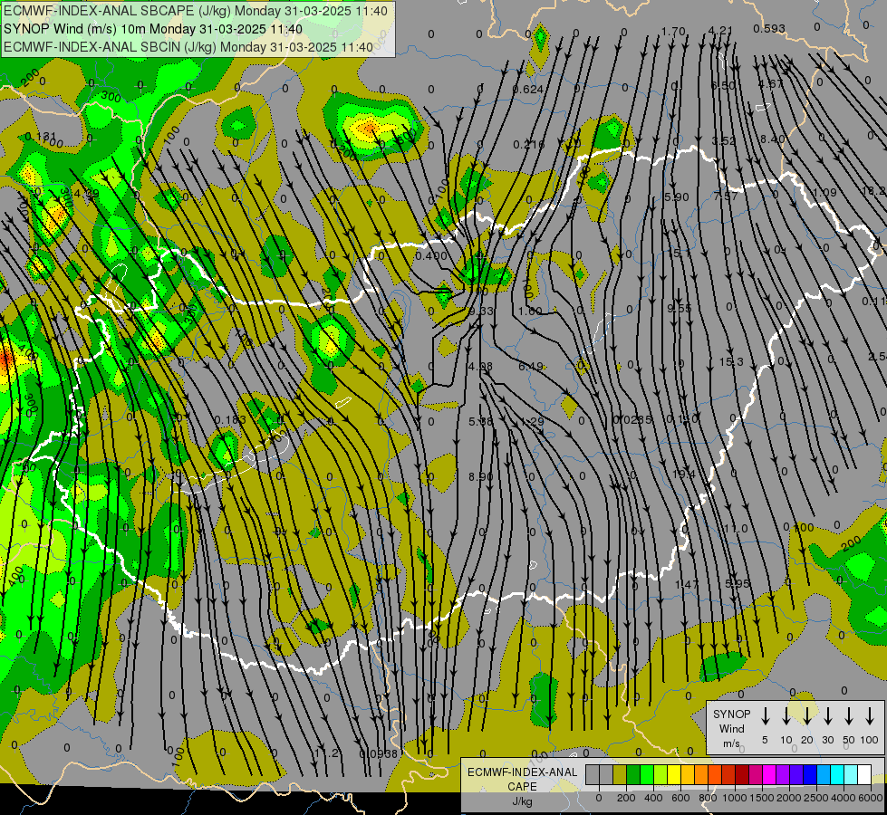Click the ECMWF-INDEX-ANAL SBCIN title line
Viewport: 887px width, 815px height.
click(x=188, y=47)
